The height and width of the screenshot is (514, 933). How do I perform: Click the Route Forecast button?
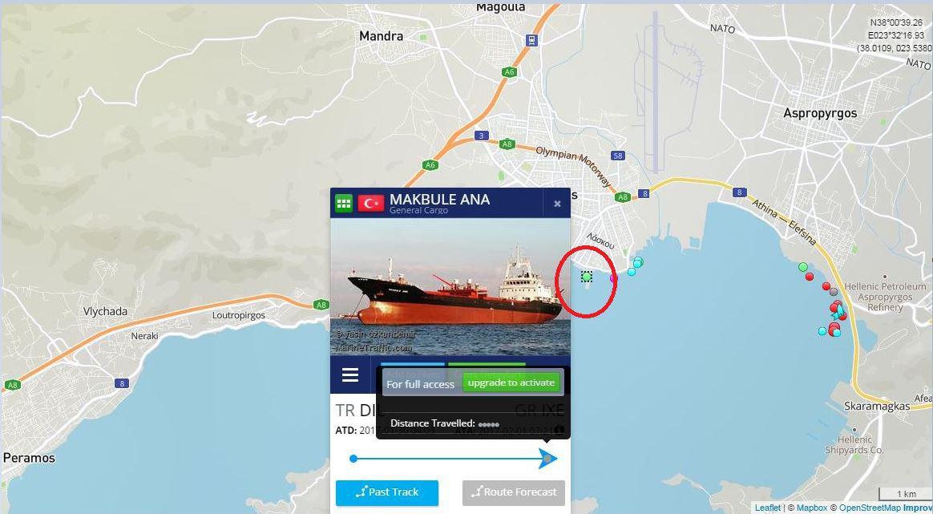click(x=514, y=492)
